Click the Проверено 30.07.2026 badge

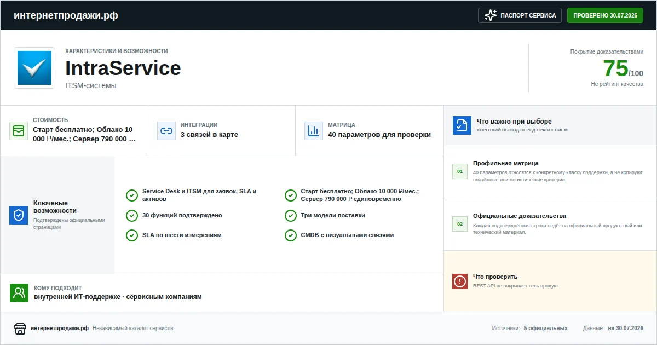(x=605, y=15)
